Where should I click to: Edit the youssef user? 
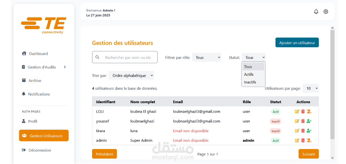point(297,121)
